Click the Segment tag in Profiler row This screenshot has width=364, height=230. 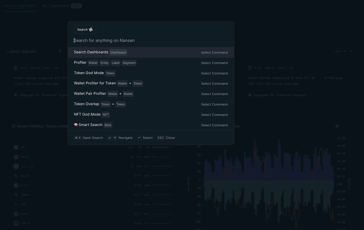[129, 63]
